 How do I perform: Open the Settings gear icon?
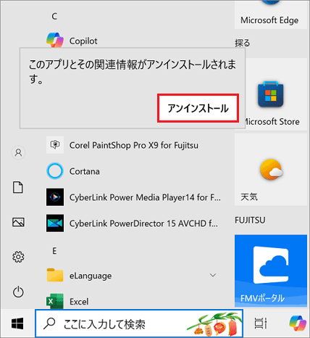tap(18, 257)
